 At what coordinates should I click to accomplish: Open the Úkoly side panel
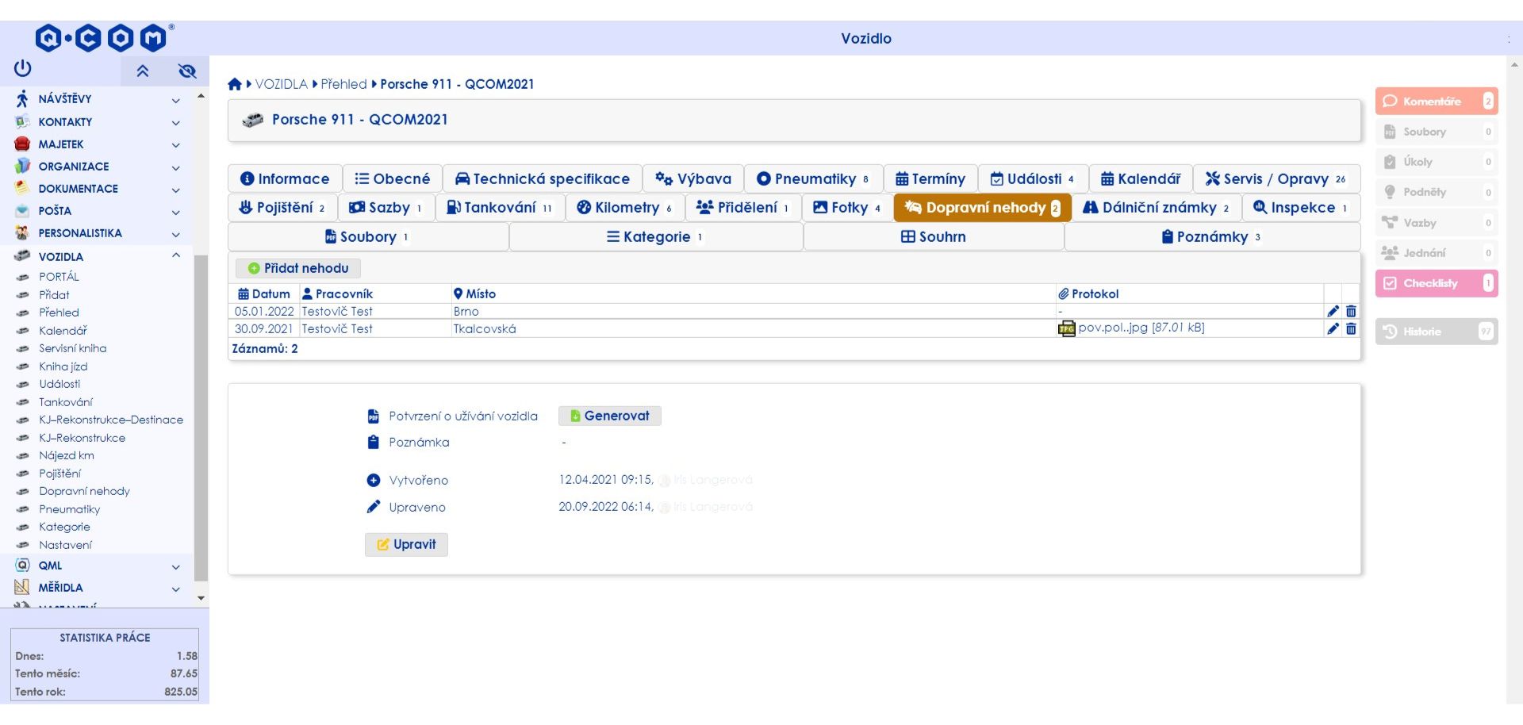(x=1437, y=162)
